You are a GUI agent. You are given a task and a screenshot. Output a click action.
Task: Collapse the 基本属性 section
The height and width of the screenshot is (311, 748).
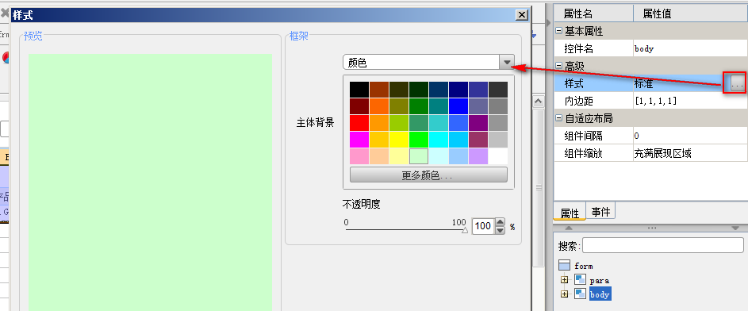coord(559,32)
